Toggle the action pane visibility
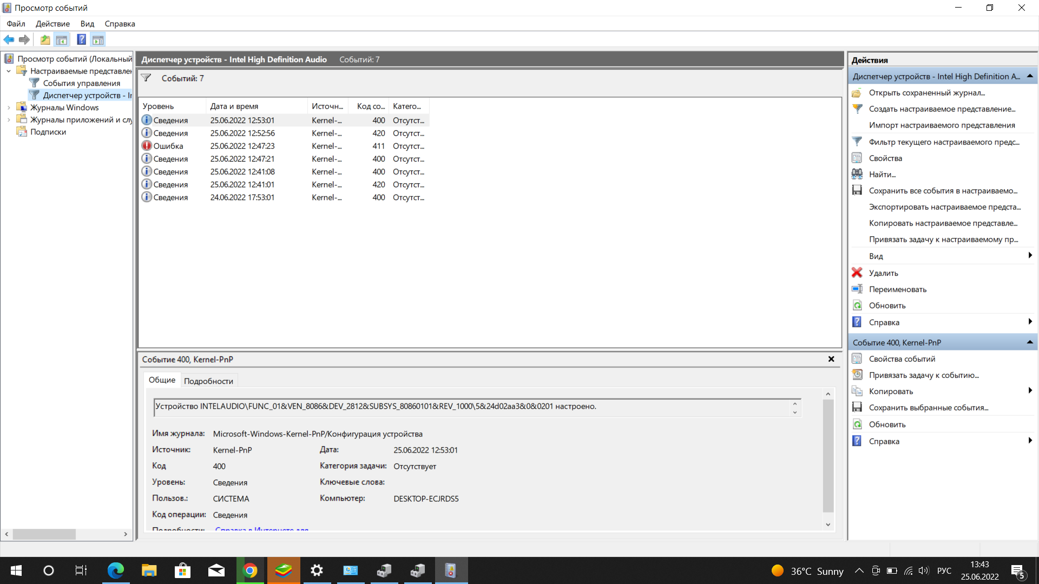 tap(98, 39)
